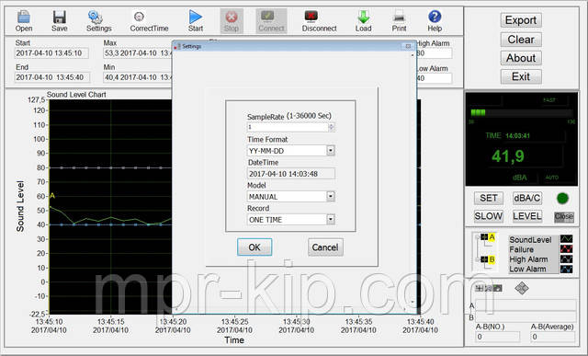Click the green Load arrow icon

point(364,17)
